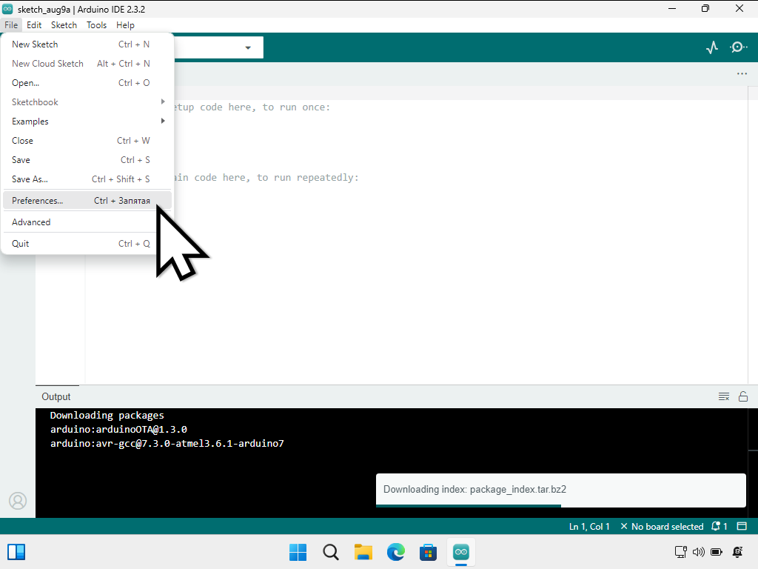This screenshot has width=758, height=569.
Task: Open the Advanced submenu
Action: 87,222
